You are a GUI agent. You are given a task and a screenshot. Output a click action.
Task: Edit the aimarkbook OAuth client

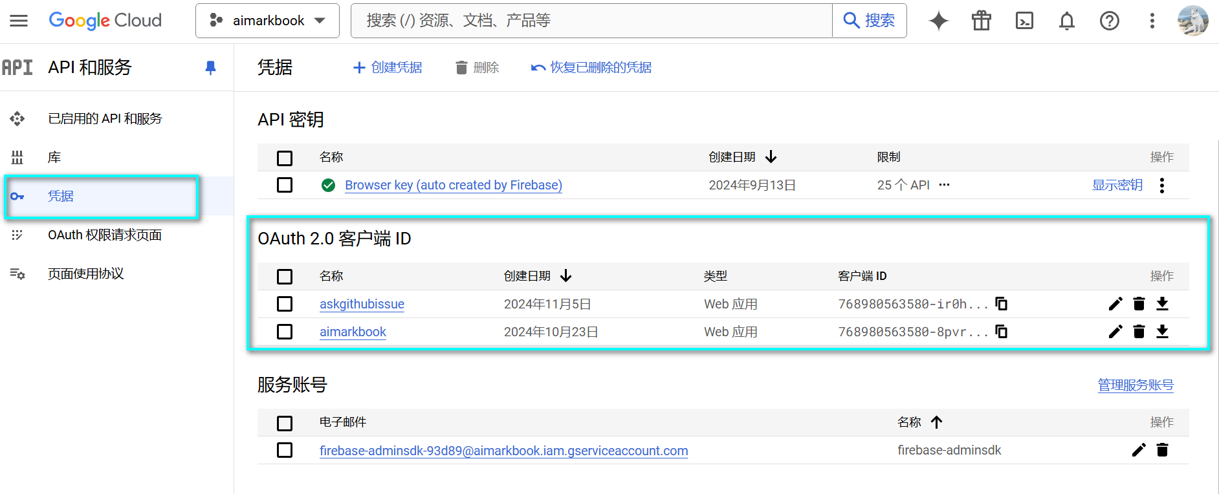coord(1115,332)
